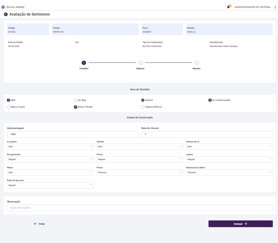The height and width of the screenshot is (243, 278).
Task: Focus the Observação text field
Action: [140, 208]
